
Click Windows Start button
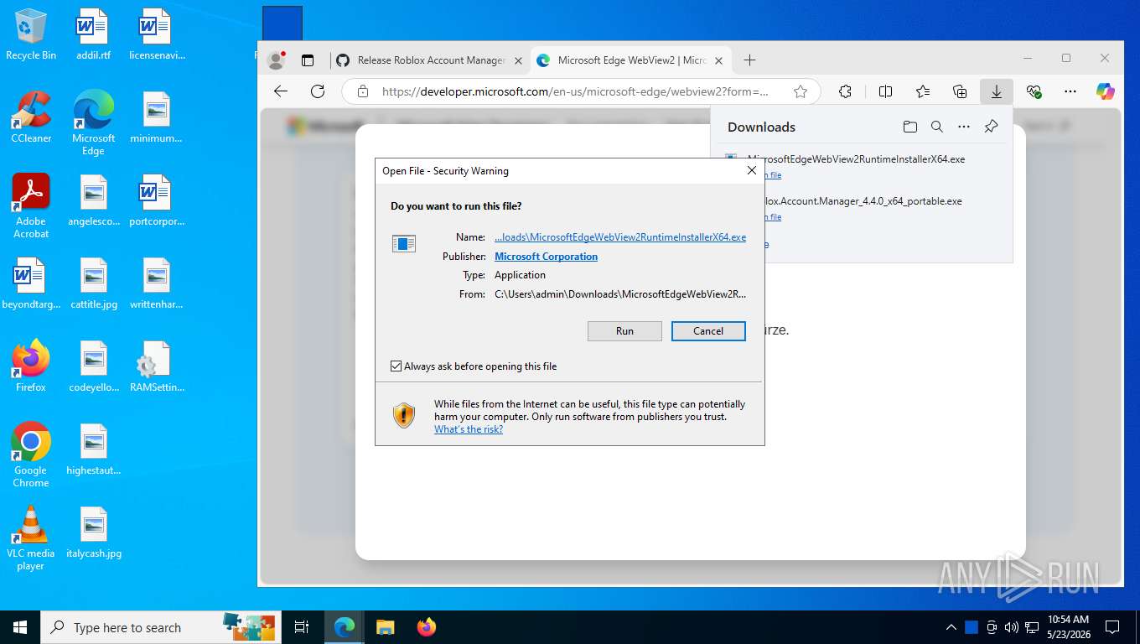click(x=20, y=627)
